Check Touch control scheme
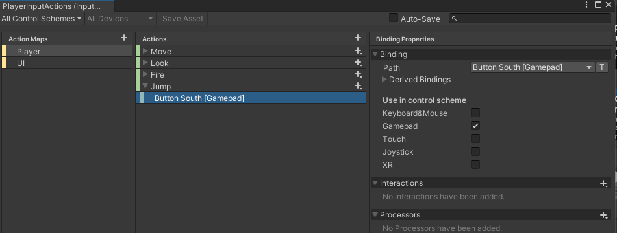Viewport: 617px width, 233px height. coord(475,139)
